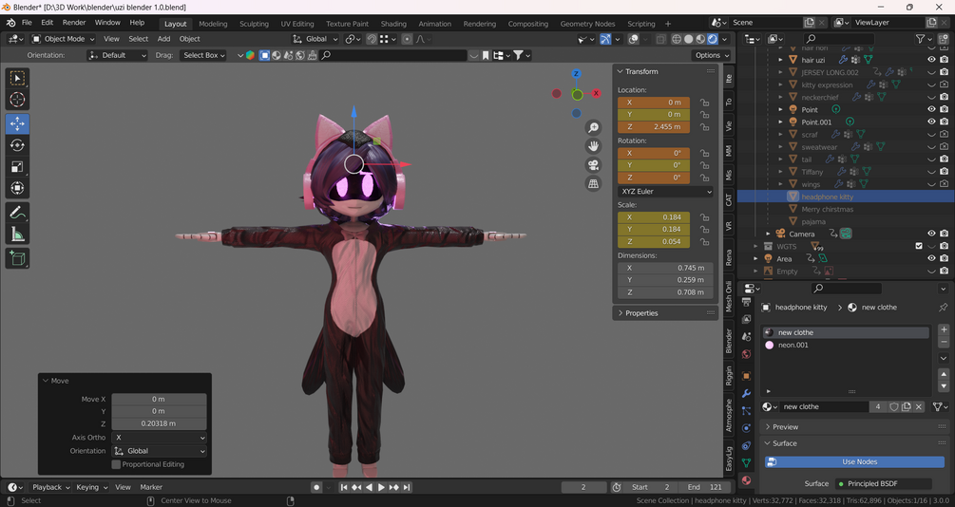Add a material slot with plus button
955x507 pixels.
pos(944,329)
